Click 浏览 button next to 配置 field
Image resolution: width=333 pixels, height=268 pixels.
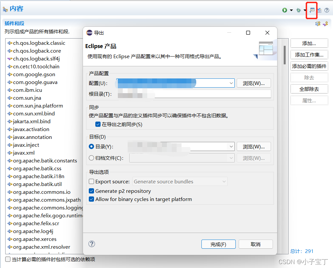[x=254, y=83]
